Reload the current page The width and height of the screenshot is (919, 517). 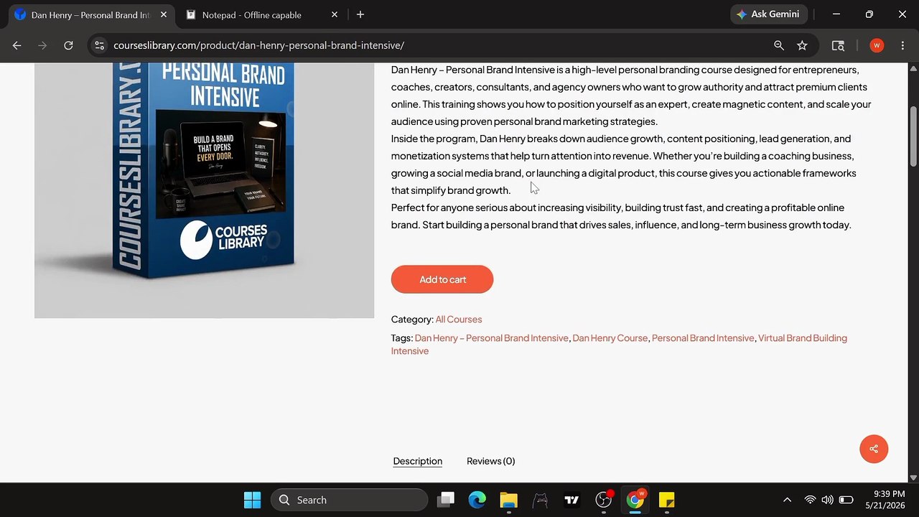[x=68, y=45]
